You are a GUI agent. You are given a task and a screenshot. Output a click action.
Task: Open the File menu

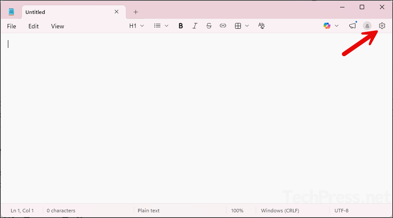click(x=11, y=26)
